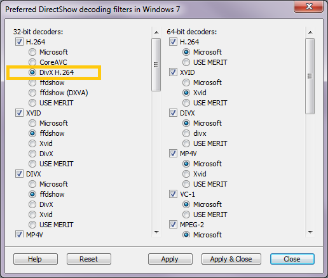Select ffdshow under 32-bit XVID
328x278 pixels.
point(32,133)
